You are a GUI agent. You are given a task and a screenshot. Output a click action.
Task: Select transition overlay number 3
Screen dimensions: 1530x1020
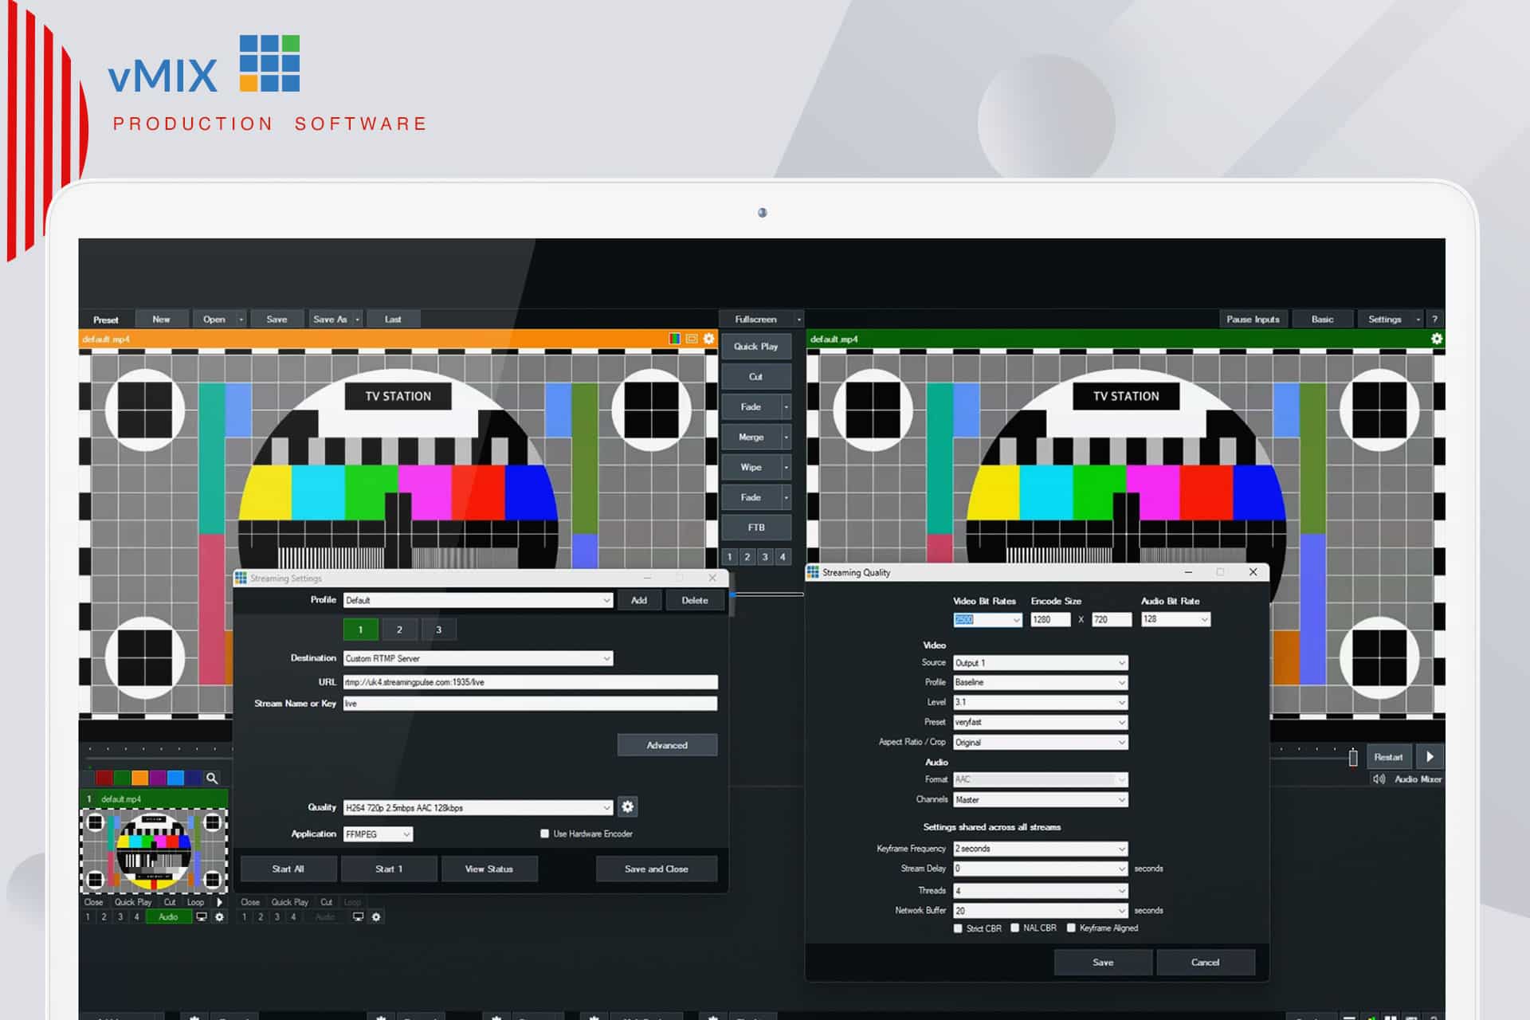point(765,557)
